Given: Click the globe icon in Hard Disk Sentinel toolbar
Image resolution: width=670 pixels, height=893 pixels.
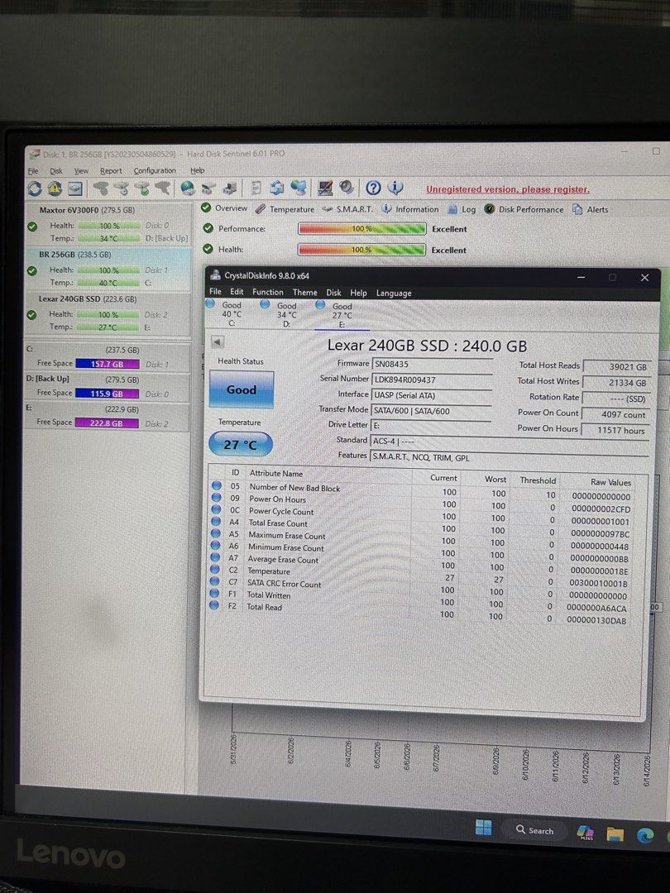Looking at the screenshot, I should click(188, 188).
